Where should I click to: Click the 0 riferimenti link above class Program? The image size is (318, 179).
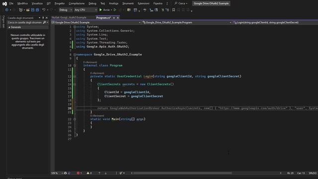[90, 62]
